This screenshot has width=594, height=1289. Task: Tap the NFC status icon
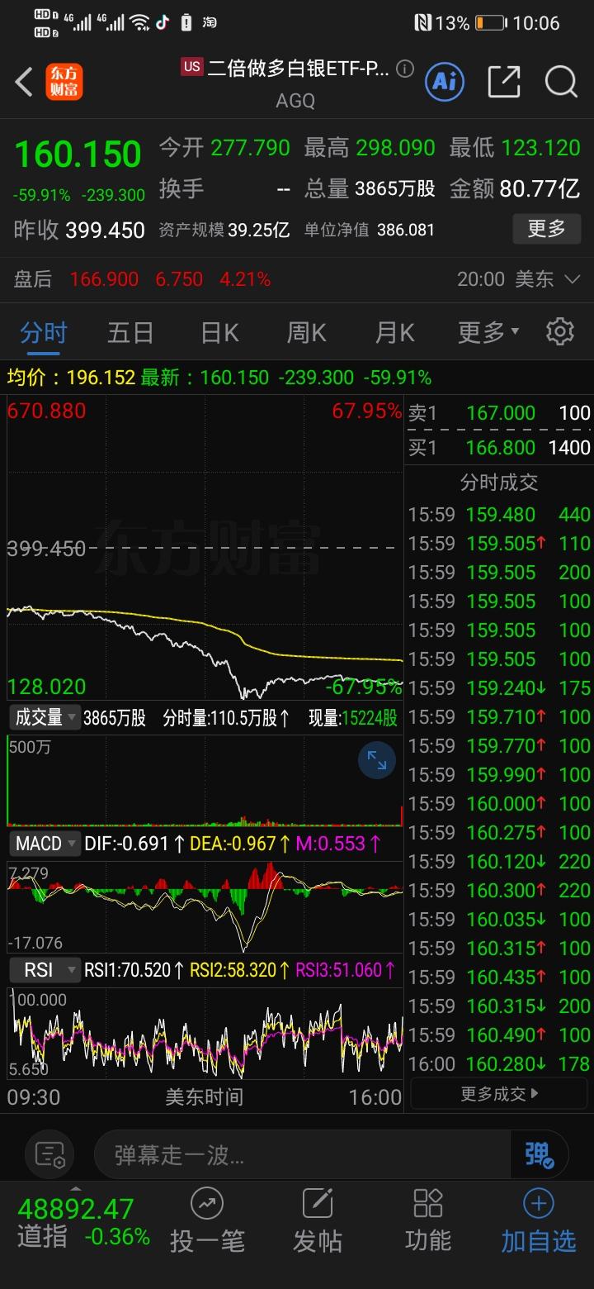coord(423,23)
